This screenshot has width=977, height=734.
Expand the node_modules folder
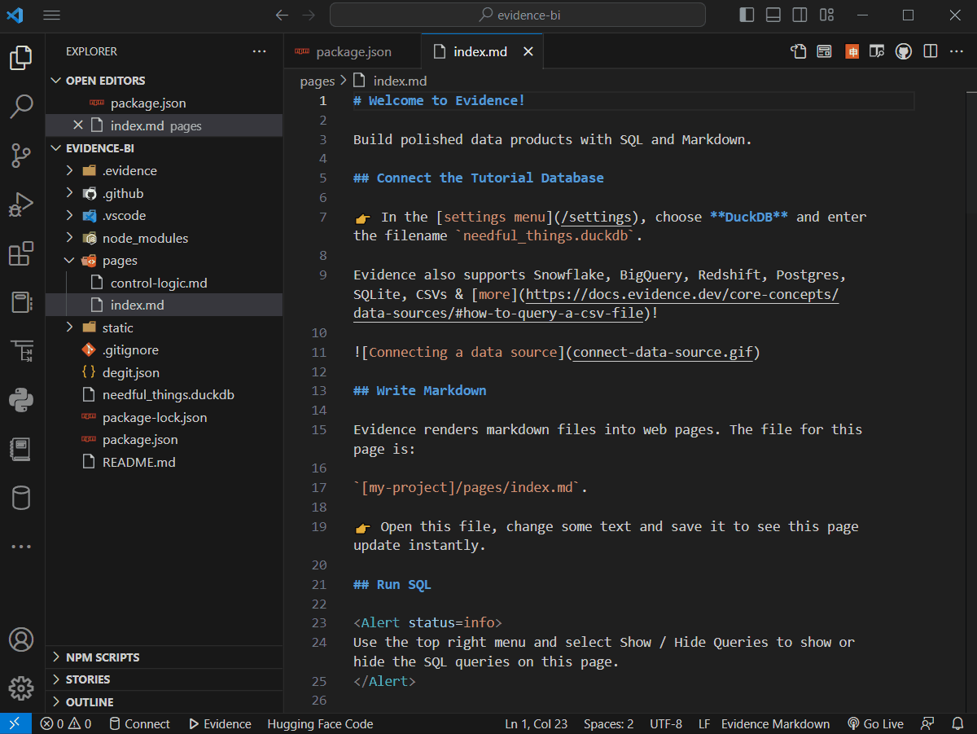71,238
